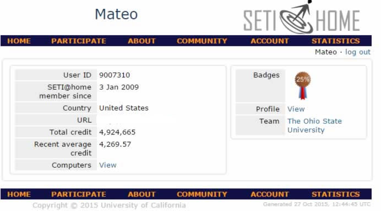Screen dimensions: 381x211
Task: Select ABOUT in the top navigation bar
Action: [141, 41]
